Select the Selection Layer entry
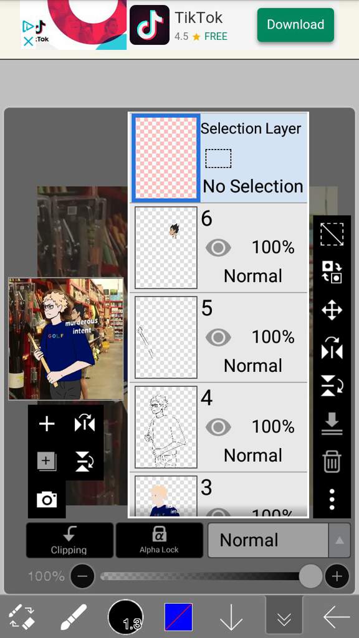 coord(219,158)
